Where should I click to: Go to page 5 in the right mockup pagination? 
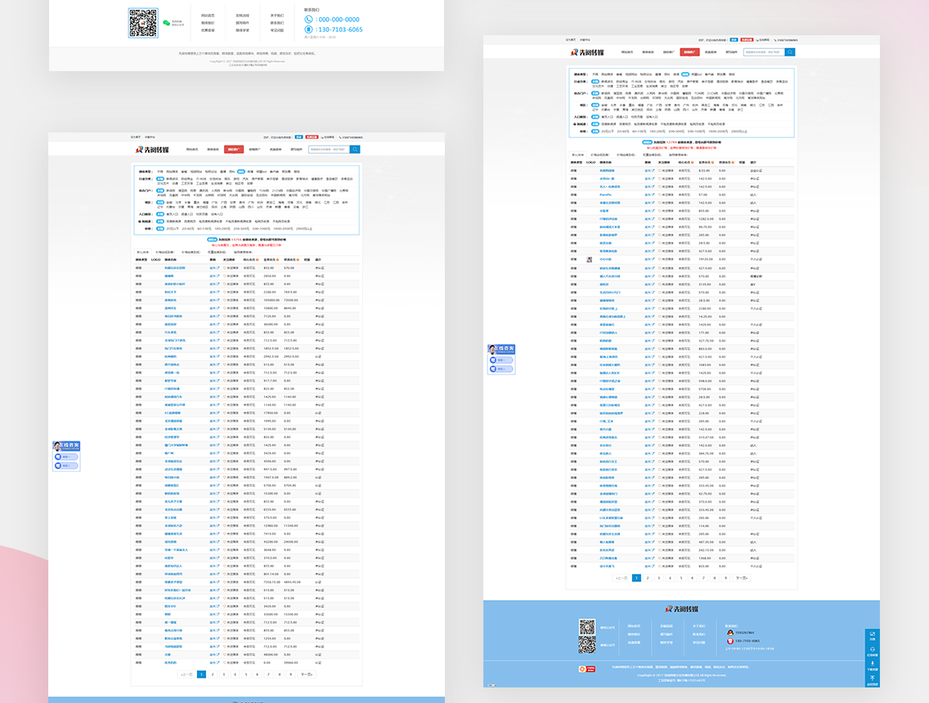(x=680, y=578)
